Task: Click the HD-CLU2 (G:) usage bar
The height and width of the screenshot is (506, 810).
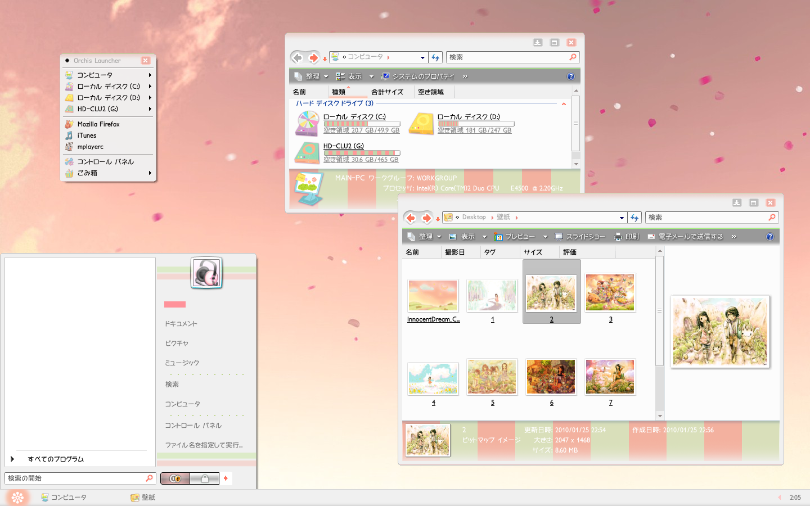Action: (x=362, y=153)
